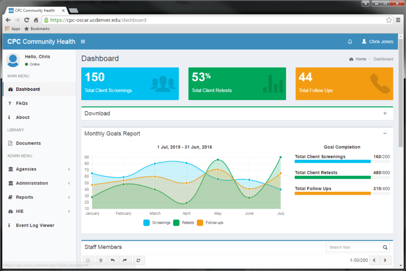Collapse the Monthly Goals Report panel

[x=385, y=133]
